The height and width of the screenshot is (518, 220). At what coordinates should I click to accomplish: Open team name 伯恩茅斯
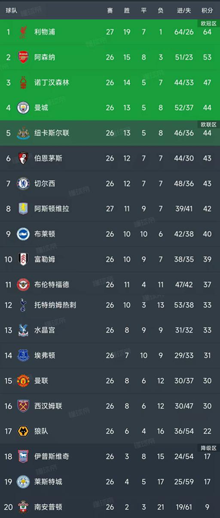(48, 158)
